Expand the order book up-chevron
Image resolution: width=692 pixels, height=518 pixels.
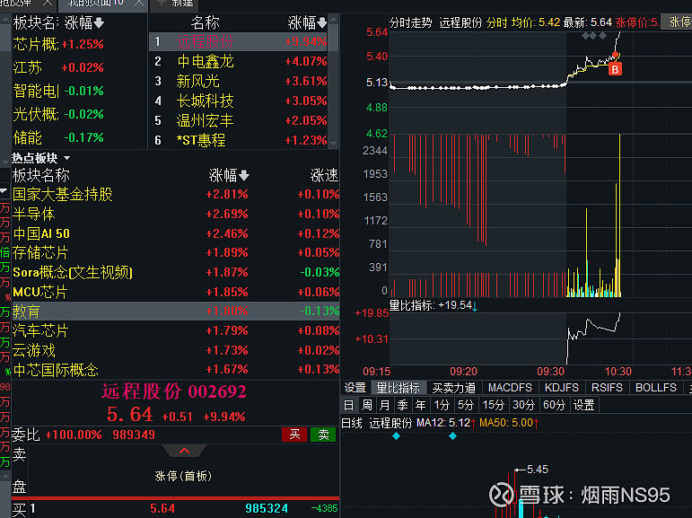(185, 451)
